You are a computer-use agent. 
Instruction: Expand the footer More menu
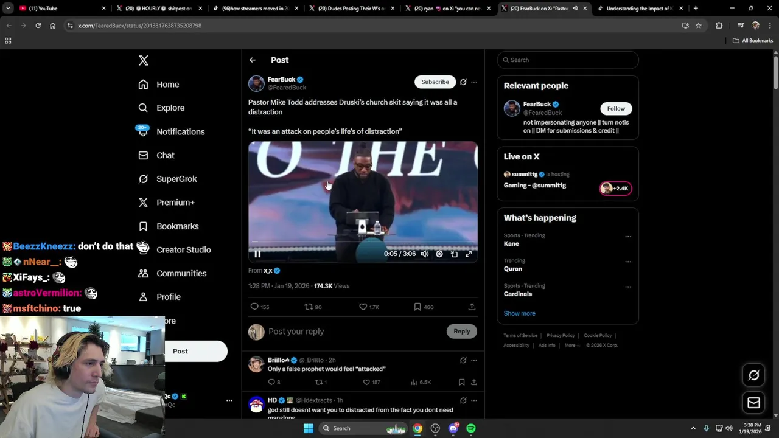572,346
